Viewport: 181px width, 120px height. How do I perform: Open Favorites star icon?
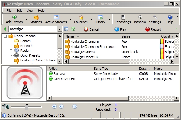point(81,17)
